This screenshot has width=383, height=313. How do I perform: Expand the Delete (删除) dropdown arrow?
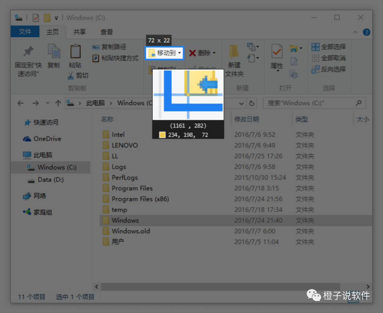click(x=214, y=53)
